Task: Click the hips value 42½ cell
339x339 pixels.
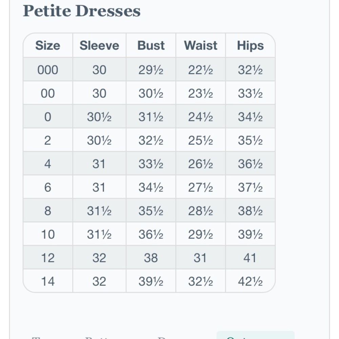Action: point(251,281)
